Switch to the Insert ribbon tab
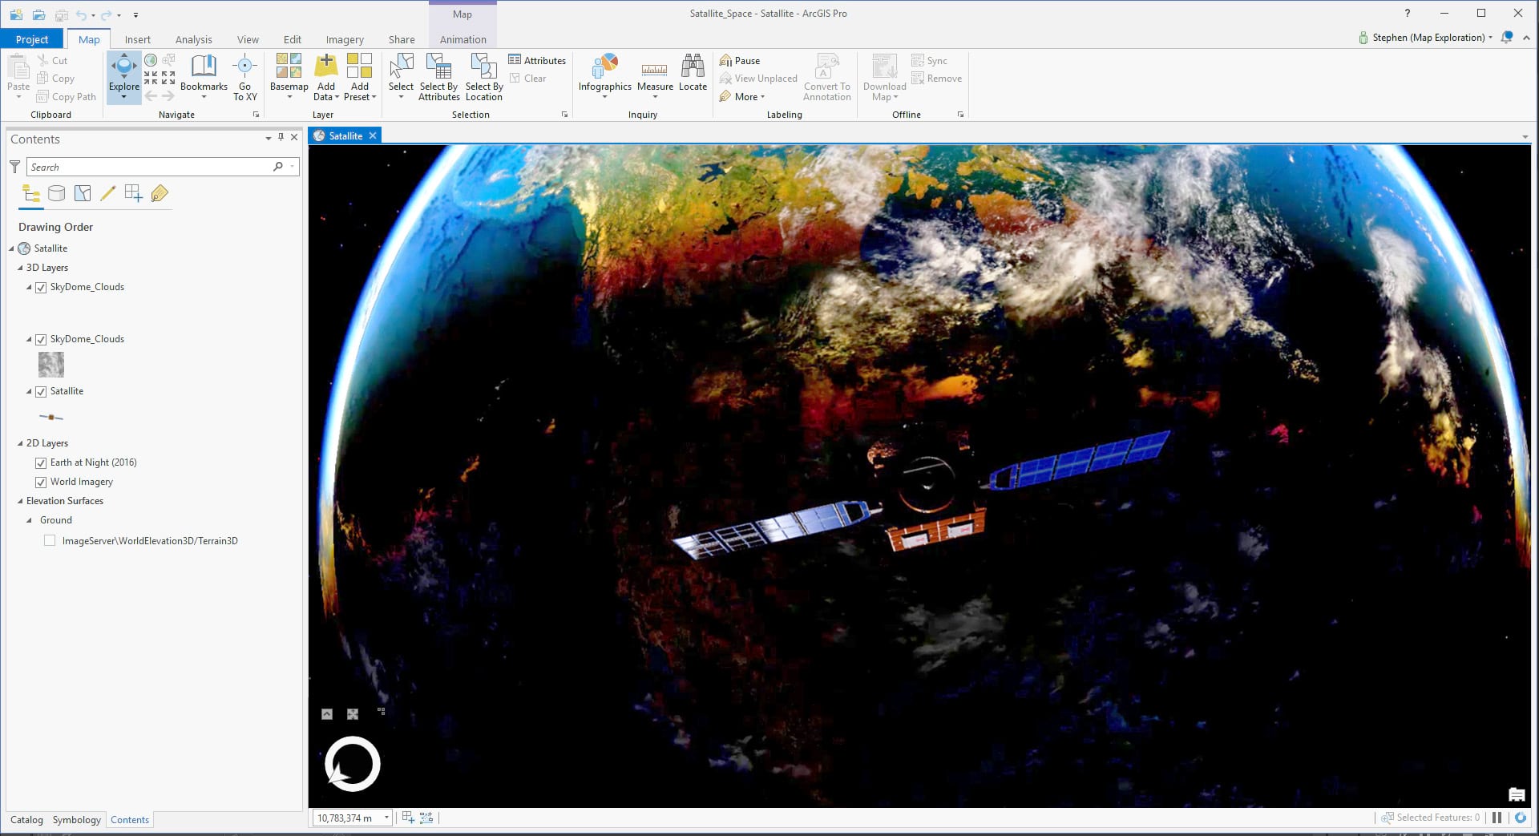 (138, 39)
